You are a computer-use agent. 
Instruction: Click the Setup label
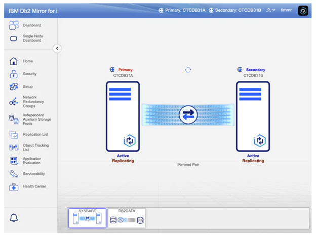(28, 86)
